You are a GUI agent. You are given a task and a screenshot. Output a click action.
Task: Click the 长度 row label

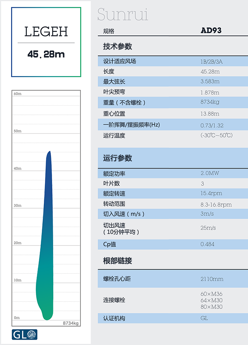tap(109, 71)
